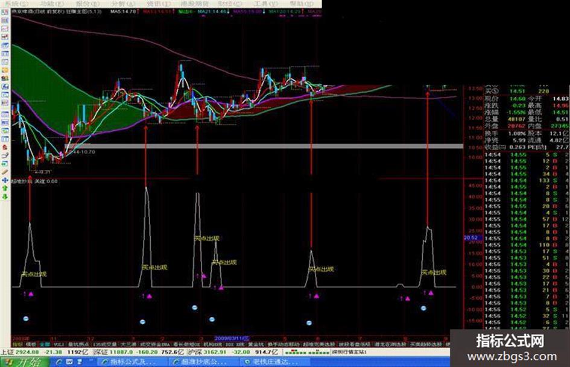570x367 pixels.
Task: Click the Windows logo on the 开始 button
Action: click(x=8, y=362)
